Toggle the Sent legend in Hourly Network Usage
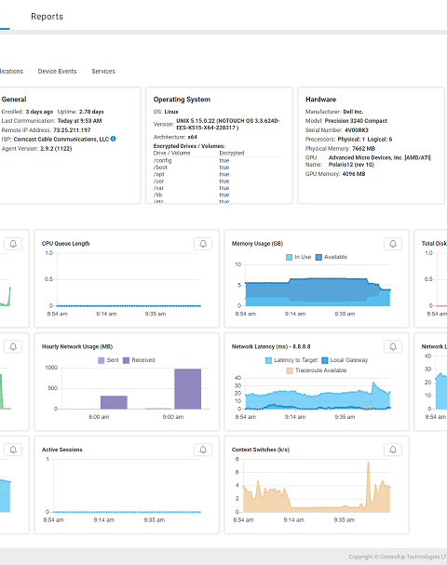Viewport: 447px width, 565px height. pyautogui.click(x=108, y=360)
